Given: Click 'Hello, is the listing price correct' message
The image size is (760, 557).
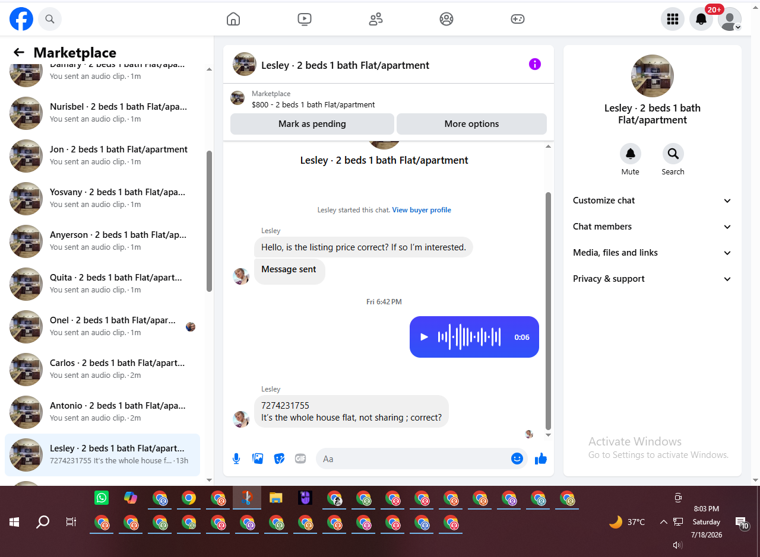Looking at the screenshot, I should click(363, 247).
